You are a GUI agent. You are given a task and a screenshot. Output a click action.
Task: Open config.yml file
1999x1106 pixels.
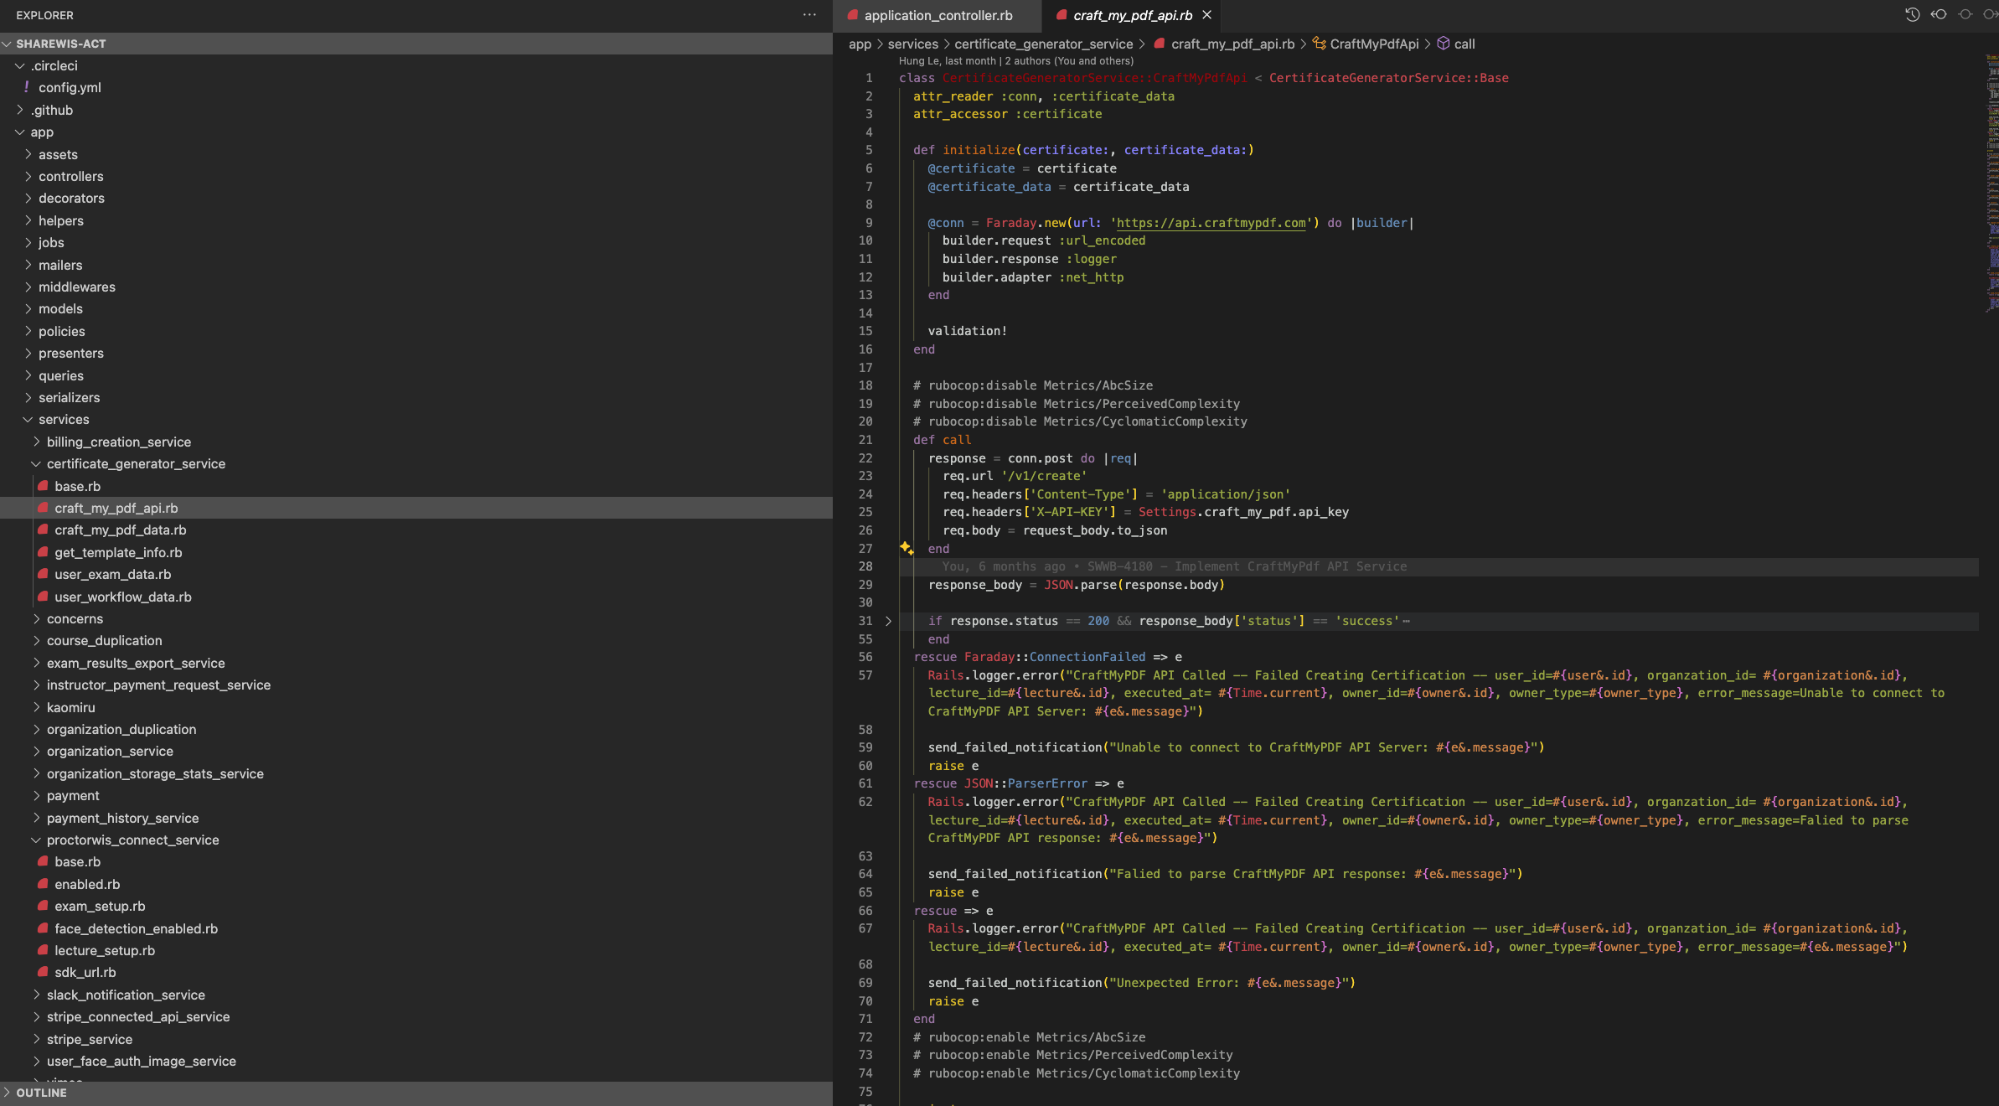(x=416, y=87)
